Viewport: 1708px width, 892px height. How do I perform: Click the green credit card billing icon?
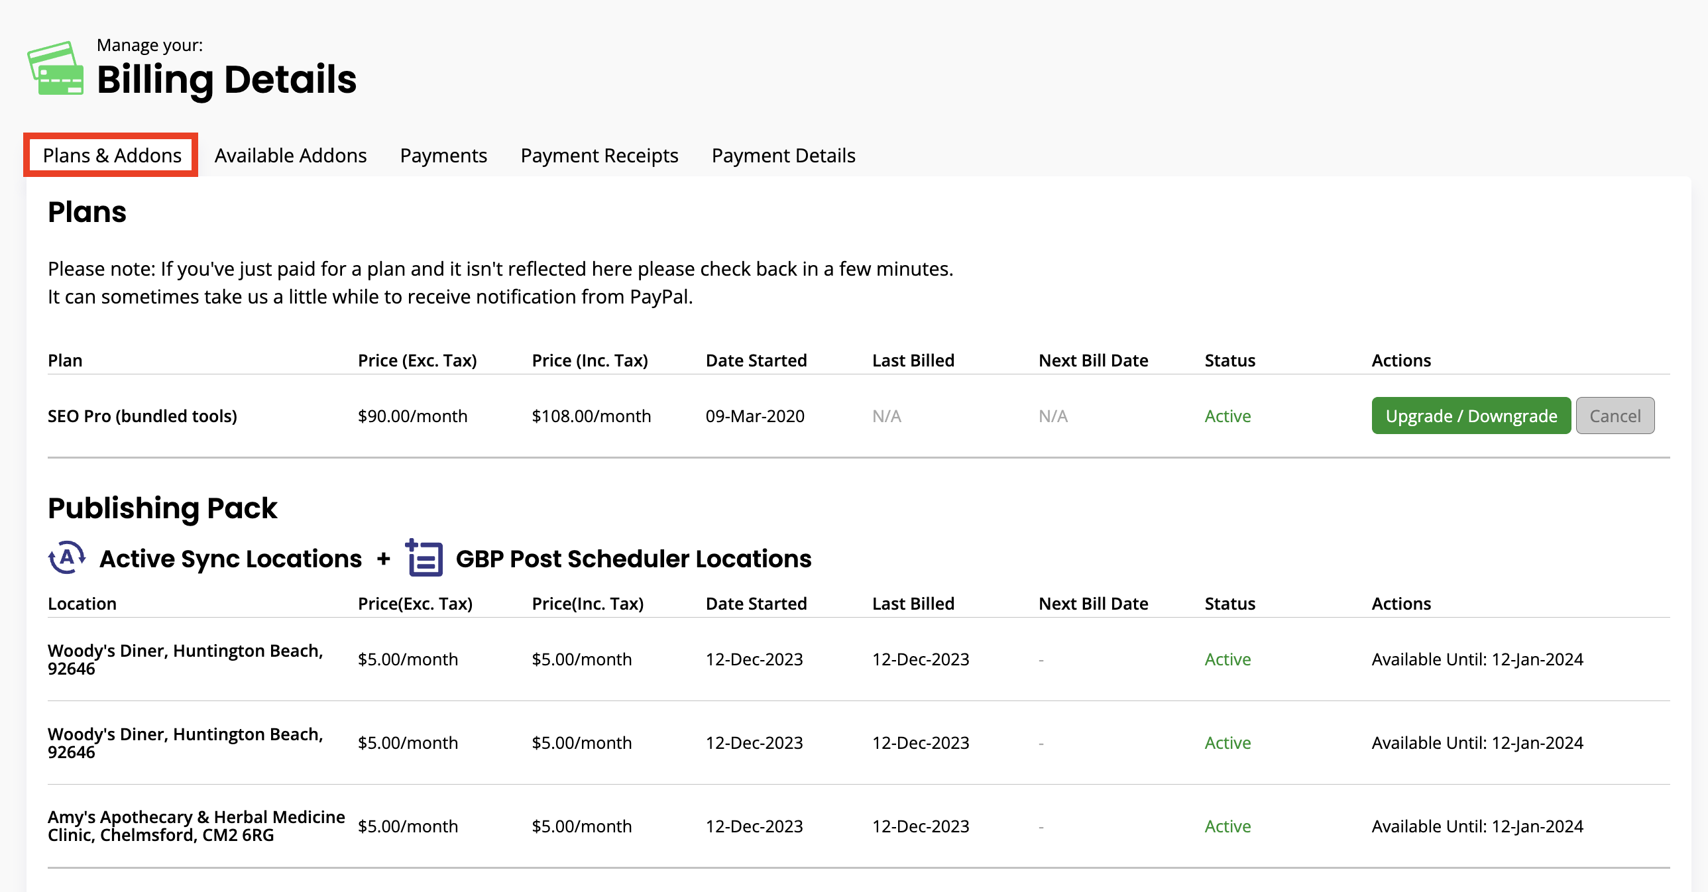(x=56, y=68)
